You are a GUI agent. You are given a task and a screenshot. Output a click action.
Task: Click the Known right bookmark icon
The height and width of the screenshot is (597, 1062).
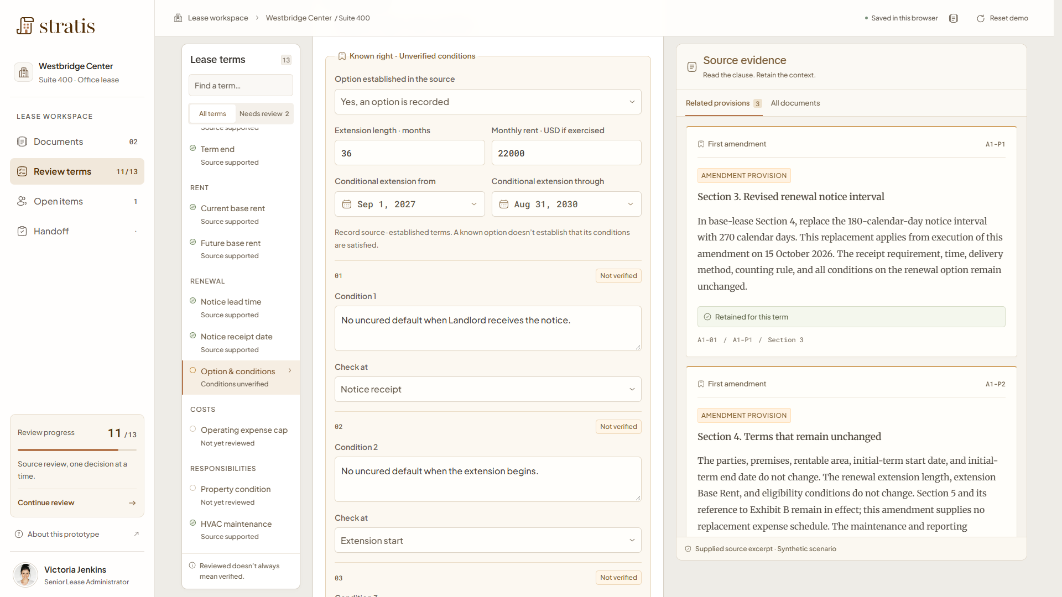click(x=342, y=56)
